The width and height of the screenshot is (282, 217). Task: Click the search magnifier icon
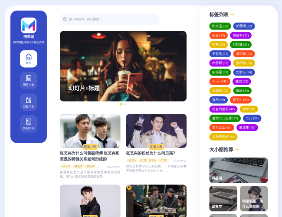pos(65,19)
